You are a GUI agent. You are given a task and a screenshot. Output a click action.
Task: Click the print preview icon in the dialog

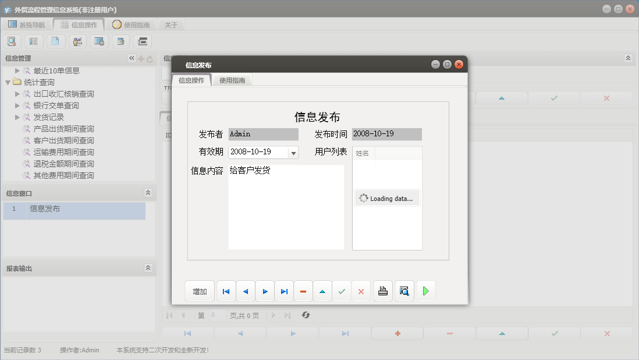click(404, 291)
